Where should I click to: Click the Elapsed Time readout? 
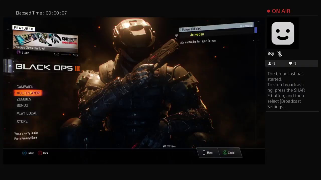41,13
